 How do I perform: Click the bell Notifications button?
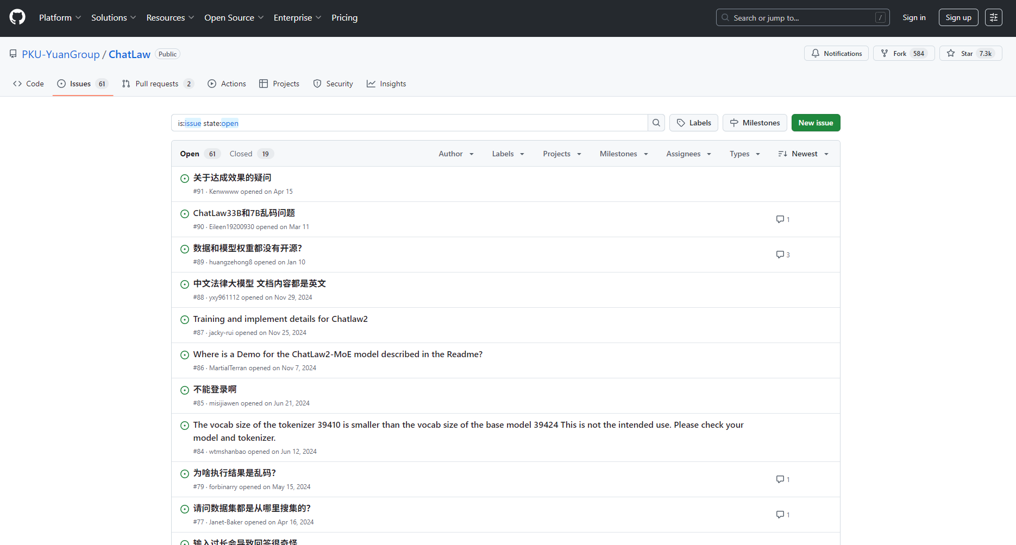tap(836, 53)
